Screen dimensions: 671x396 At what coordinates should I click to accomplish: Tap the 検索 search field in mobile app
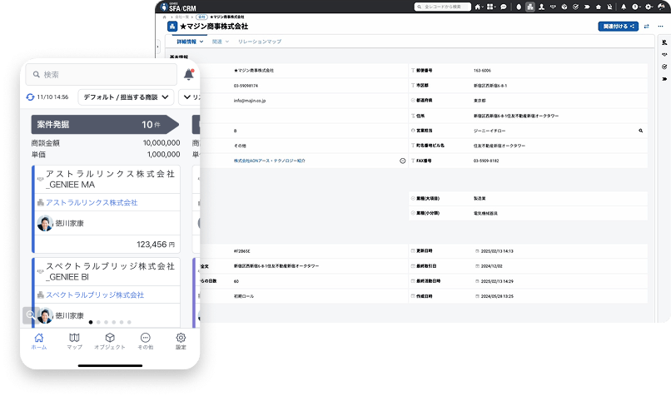[102, 74]
